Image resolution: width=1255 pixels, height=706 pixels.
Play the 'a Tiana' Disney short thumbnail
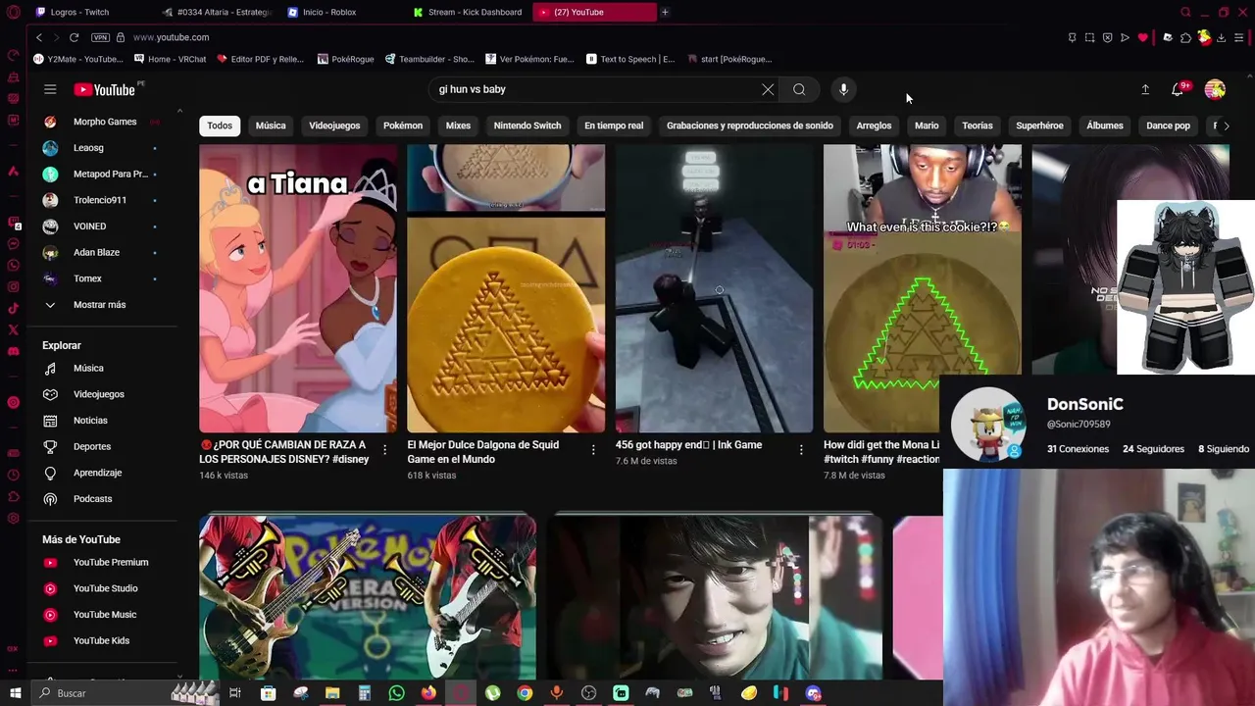(x=298, y=288)
